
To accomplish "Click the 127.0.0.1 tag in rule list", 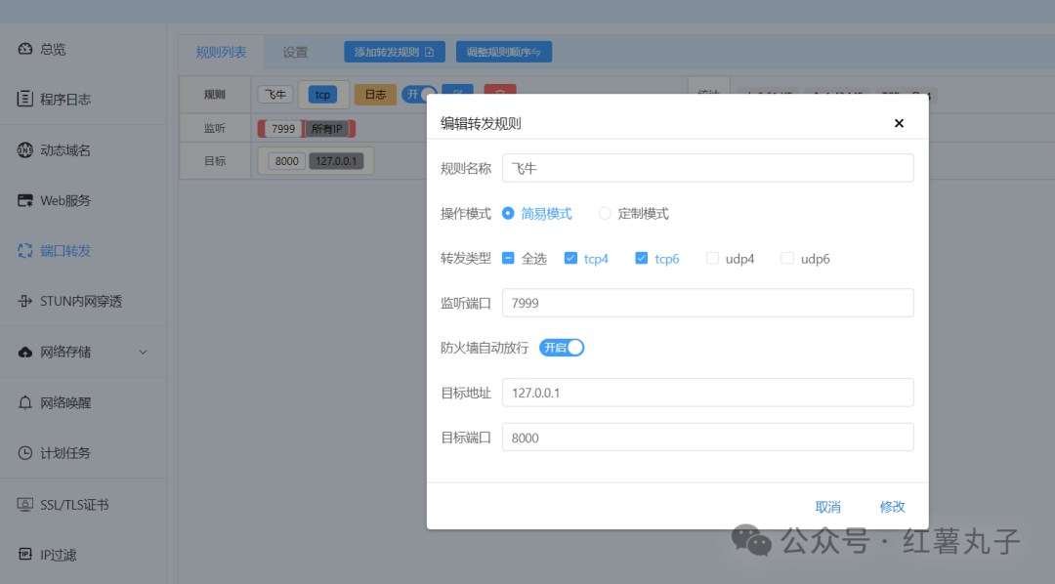I will [x=336, y=161].
